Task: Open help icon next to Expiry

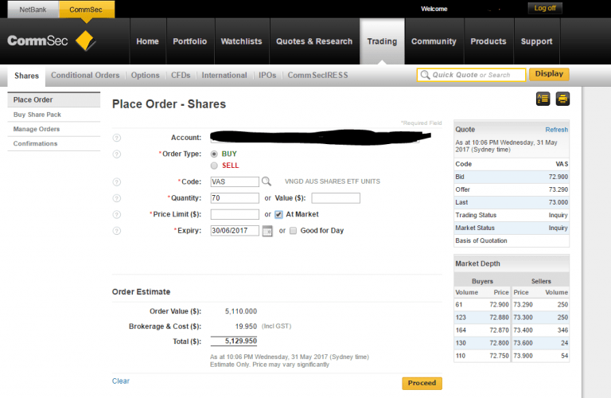Action: tap(116, 231)
